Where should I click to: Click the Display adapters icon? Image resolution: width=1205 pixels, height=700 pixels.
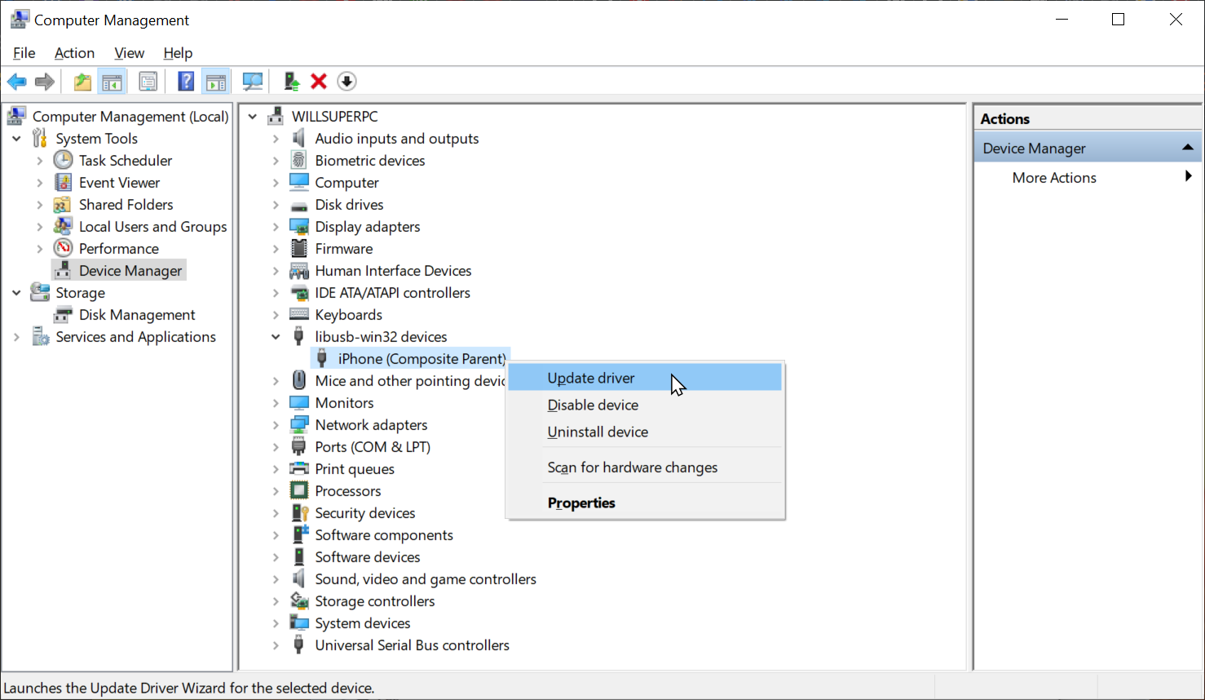(299, 226)
